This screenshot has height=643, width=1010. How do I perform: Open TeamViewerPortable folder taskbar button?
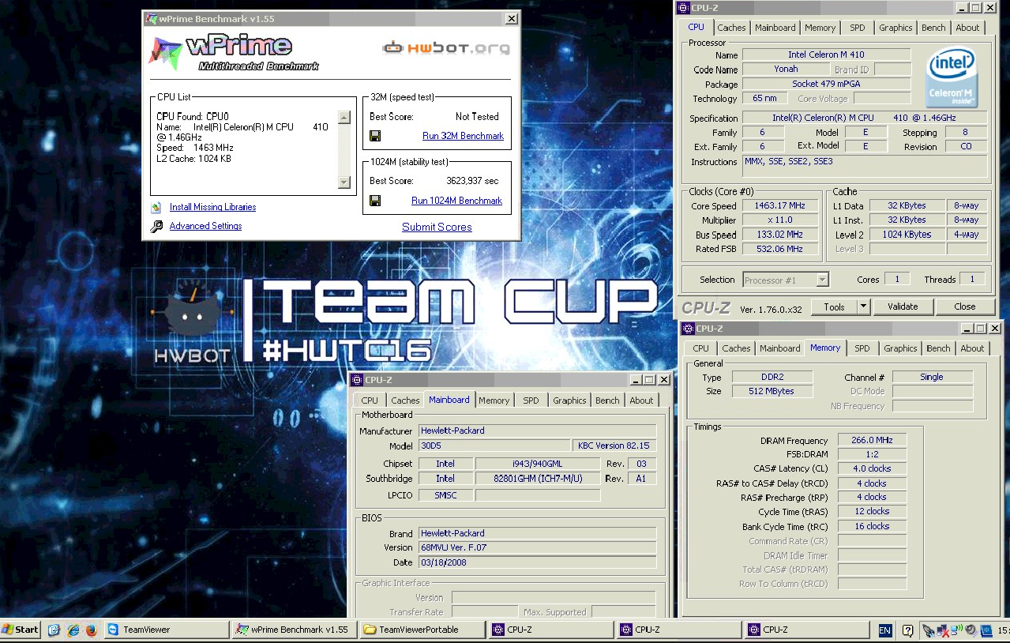tap(422, 630)
